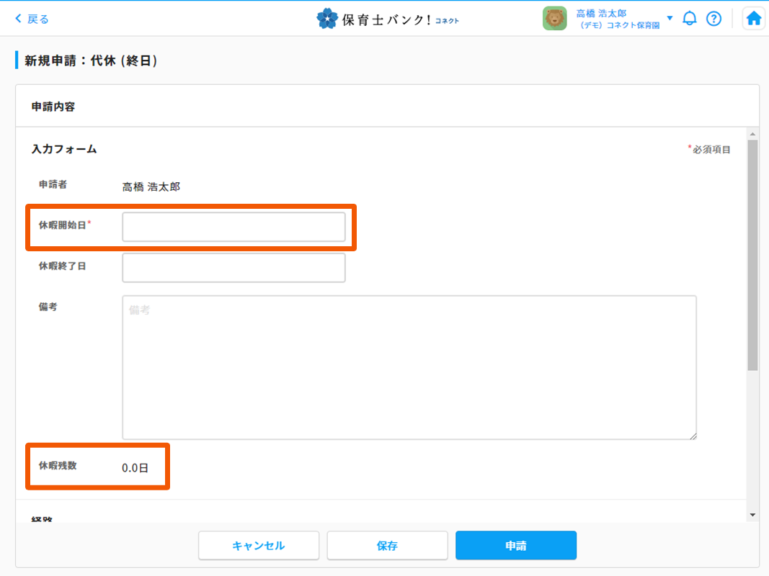Click the user name 高橋 浩太郎 in header

601,13
